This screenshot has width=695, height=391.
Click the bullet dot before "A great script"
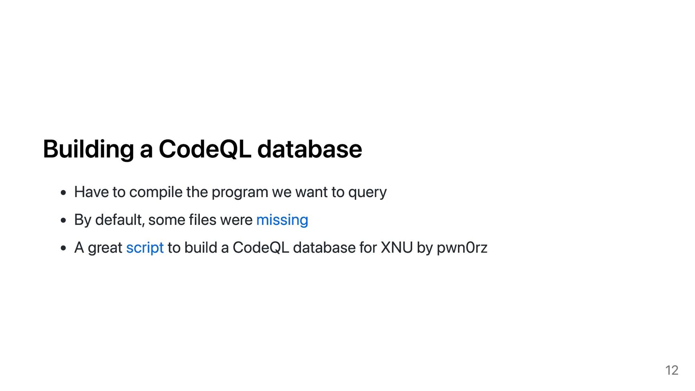pyautogui.click(x=64, y=248)
